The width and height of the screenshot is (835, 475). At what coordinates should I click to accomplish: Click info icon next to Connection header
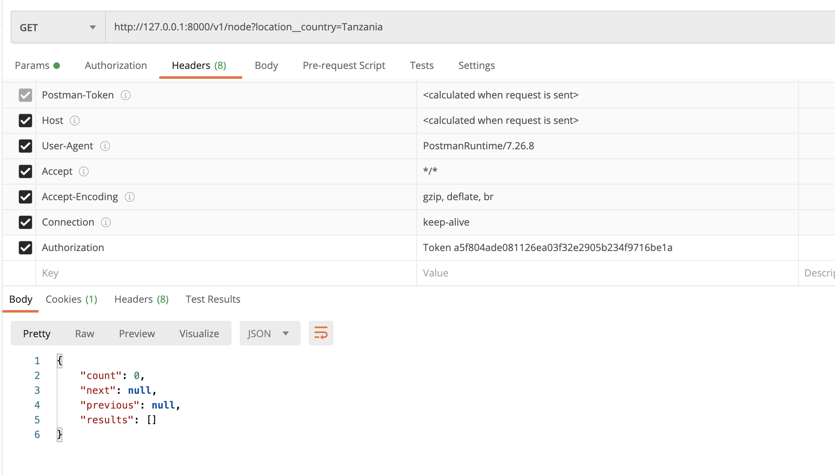pos(106,222)
